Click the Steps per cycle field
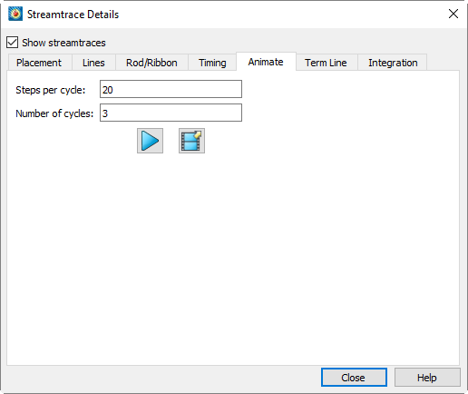Viewport: 468px width, 394px height. click(171, 89)
